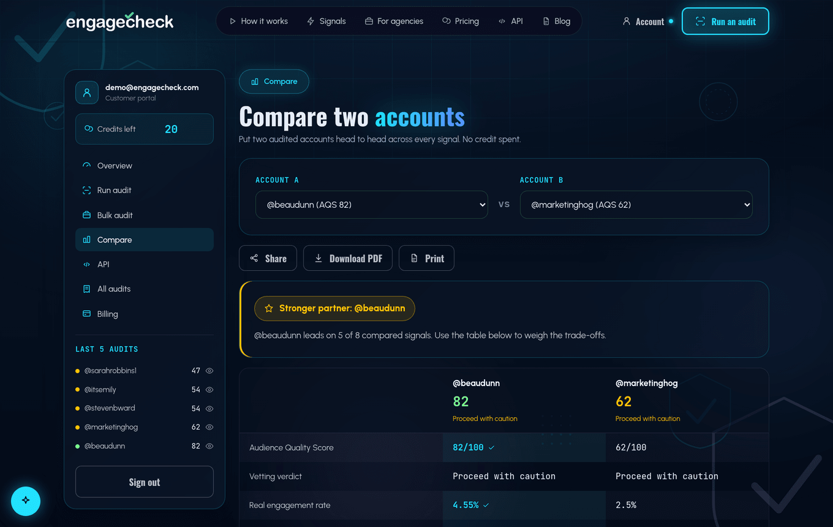Open All audits in sidebar
This screenshot has width=833, height=527.
click(145, 289)
